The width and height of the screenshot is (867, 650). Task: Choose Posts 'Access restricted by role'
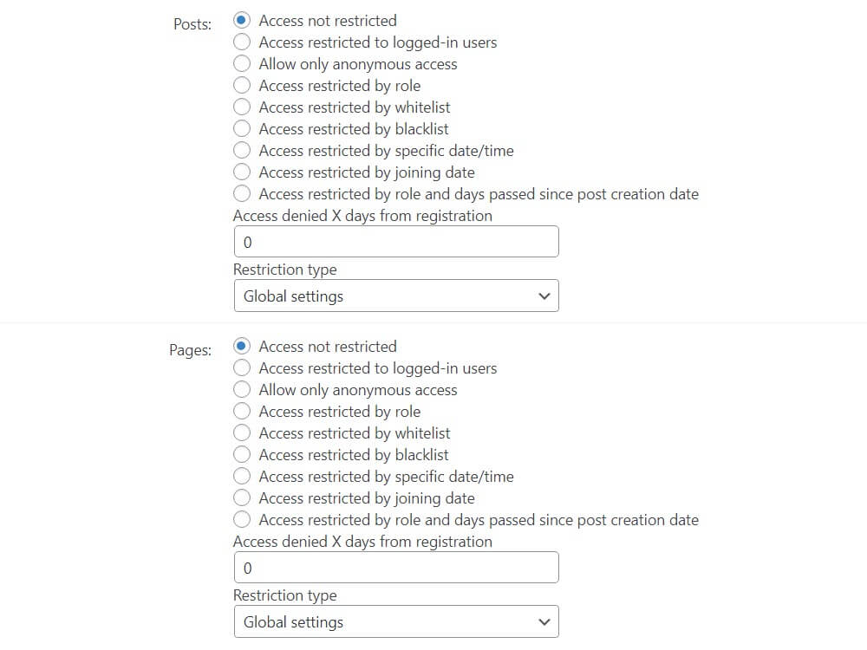(243, 85)
